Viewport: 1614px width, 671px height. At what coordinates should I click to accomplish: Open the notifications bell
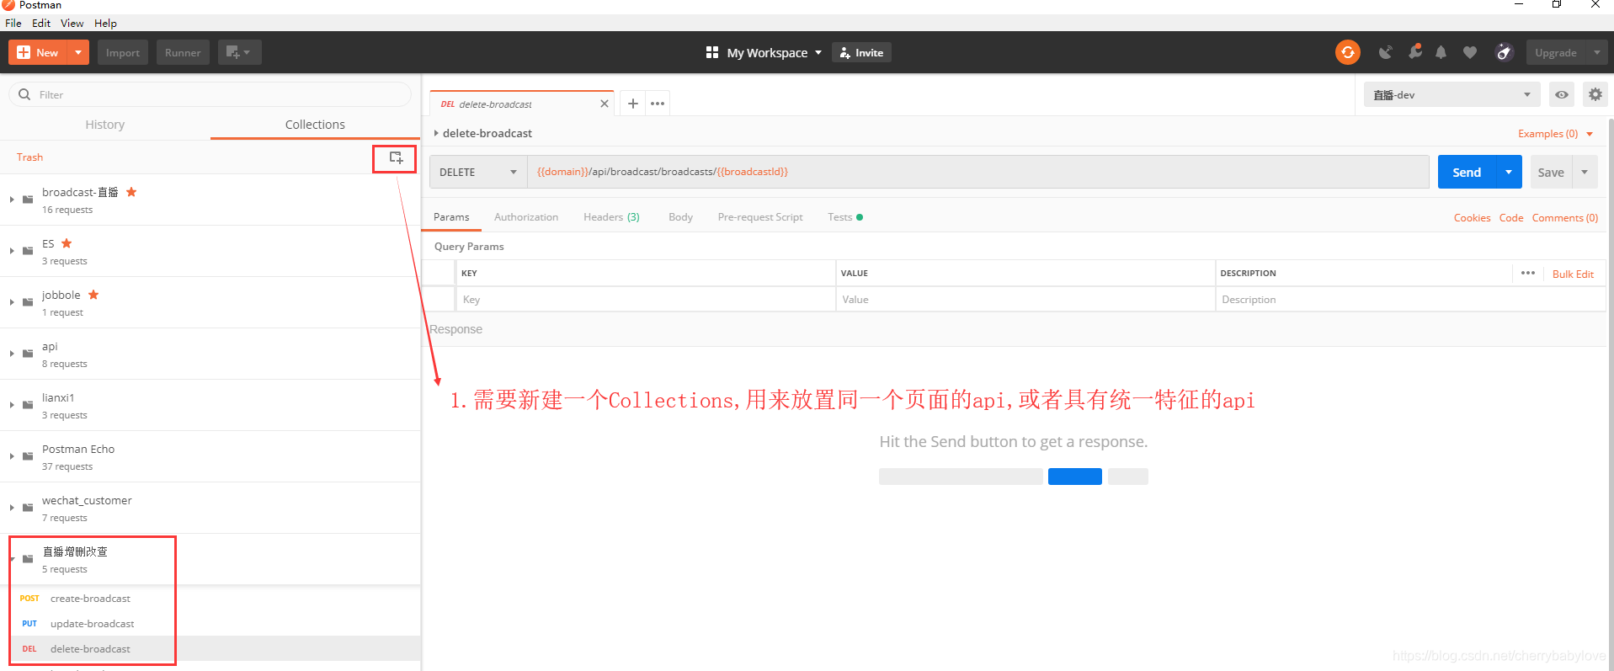(x=1441, y=52)
